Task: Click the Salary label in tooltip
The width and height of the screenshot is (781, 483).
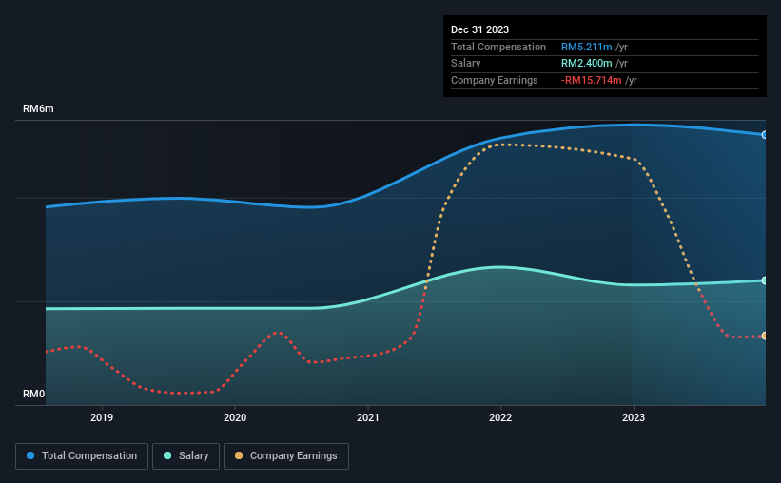Action: [466, 64]
